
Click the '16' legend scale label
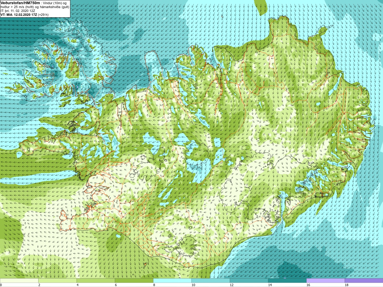pos(308,285)
